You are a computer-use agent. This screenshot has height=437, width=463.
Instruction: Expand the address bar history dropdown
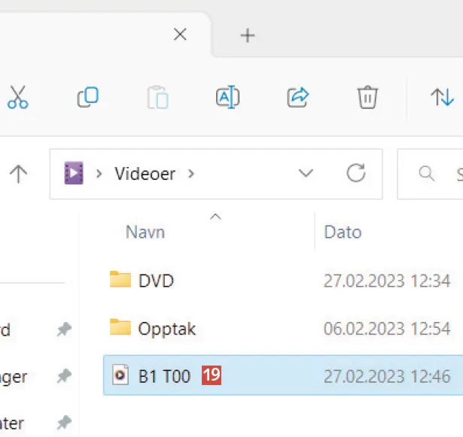pyautogui.click(x=306, y=174)
